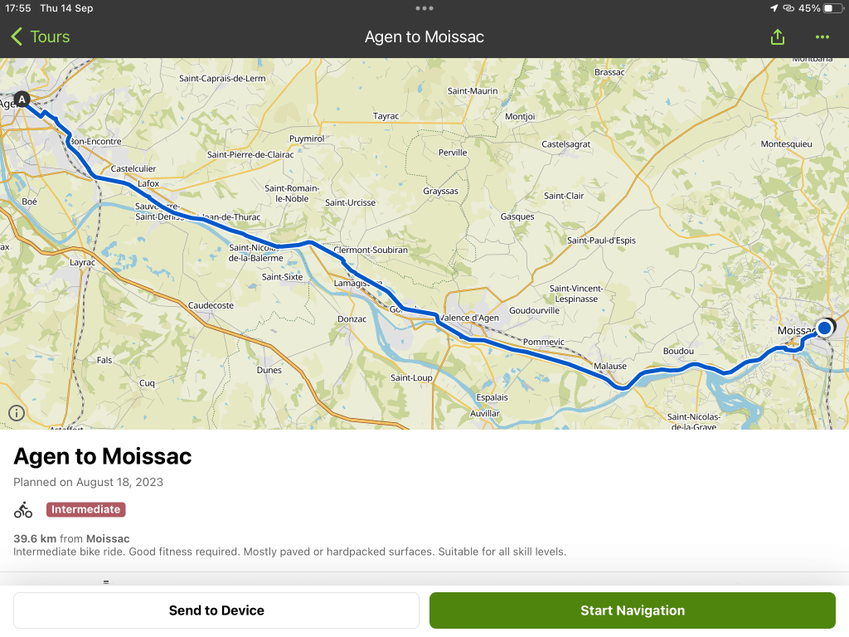
Task: Tap the Agen to Moissac heading
Action: [x=103, y=456]
